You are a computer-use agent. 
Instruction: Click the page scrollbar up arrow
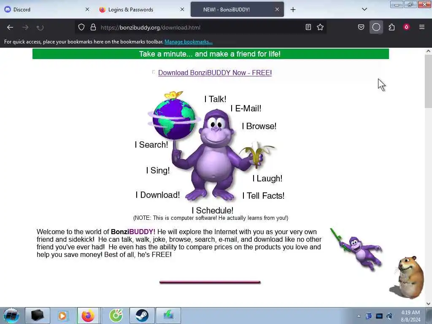pos(428,51)
